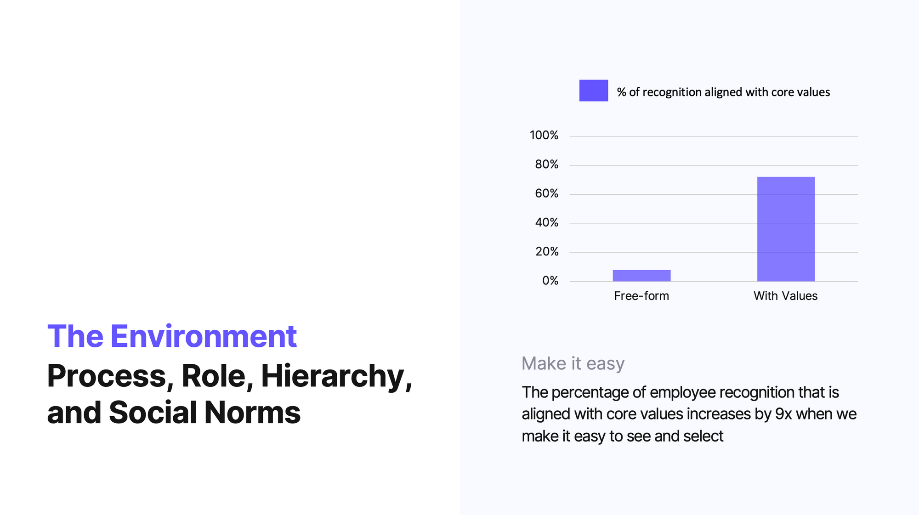Screen dimensions: 919x515
Task: Click the Free-form bar in the chart
Action: 641,275
